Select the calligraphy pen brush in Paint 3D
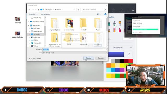167x94 pixels. (114, 23)
